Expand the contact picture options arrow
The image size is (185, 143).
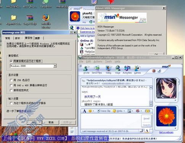point(175,100)
